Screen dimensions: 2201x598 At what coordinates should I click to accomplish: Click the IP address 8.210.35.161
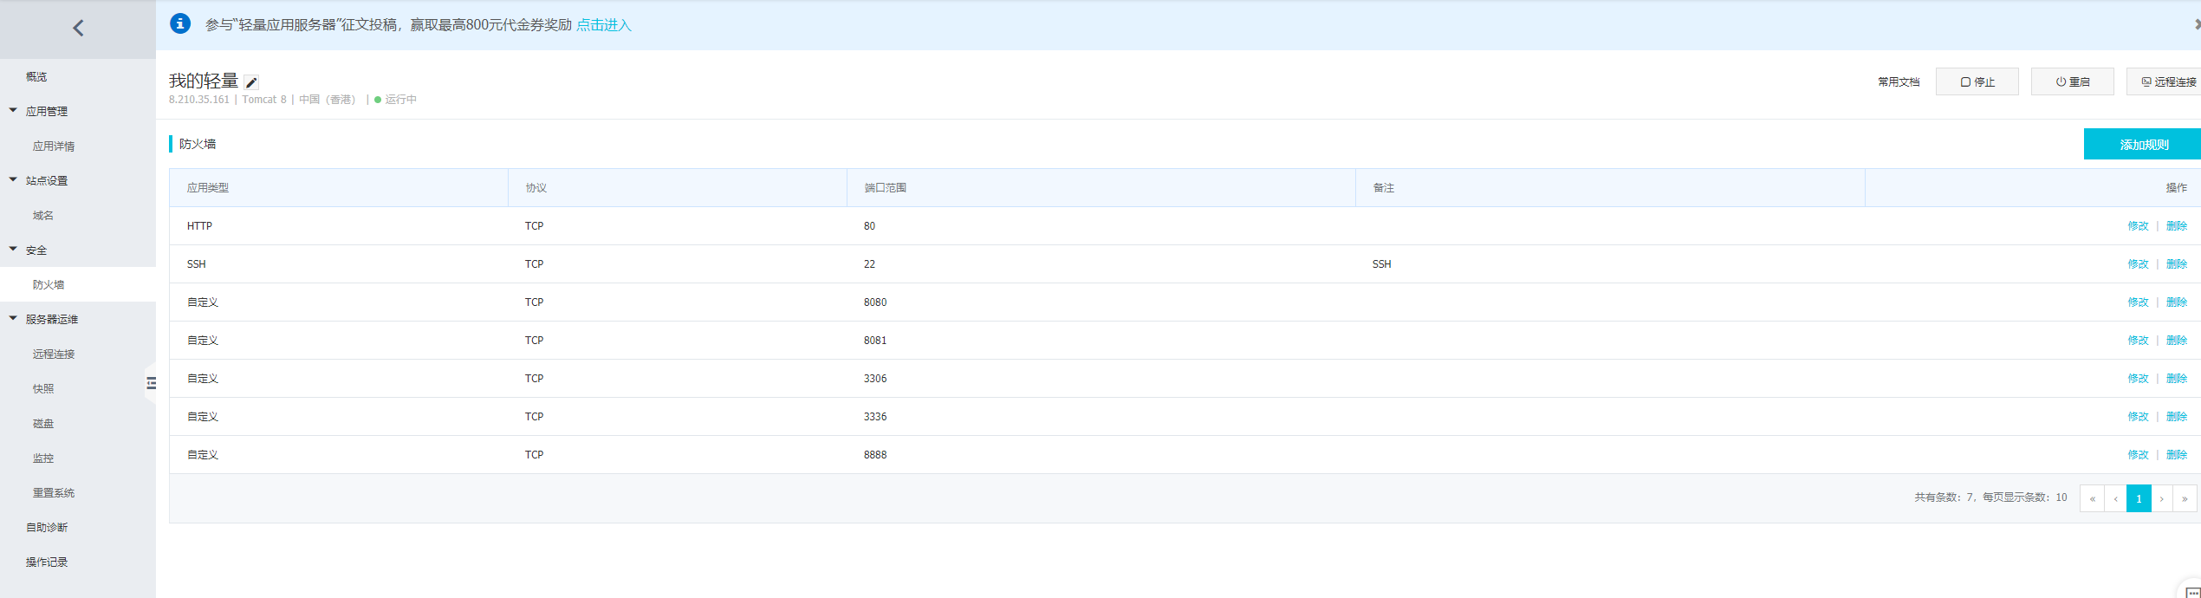(199, 100)
